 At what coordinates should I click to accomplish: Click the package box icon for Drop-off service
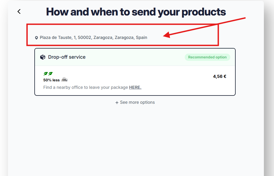pyautogui.click(x=43, y=57)
